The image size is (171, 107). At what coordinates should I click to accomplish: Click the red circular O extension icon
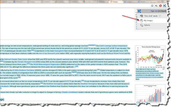160,6
